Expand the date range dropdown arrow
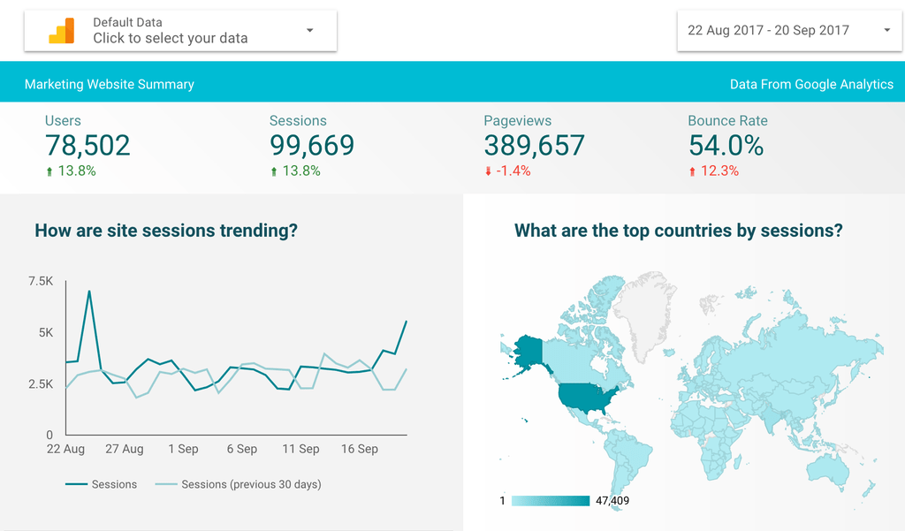 [887, 30]
